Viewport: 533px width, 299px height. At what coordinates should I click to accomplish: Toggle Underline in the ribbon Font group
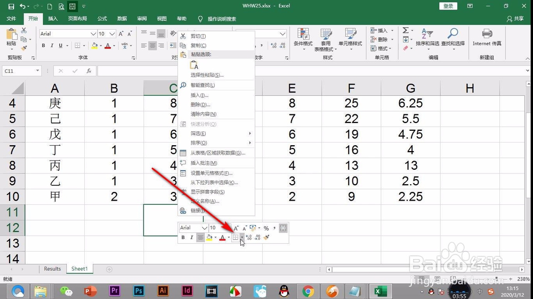(x=61, y=45)
